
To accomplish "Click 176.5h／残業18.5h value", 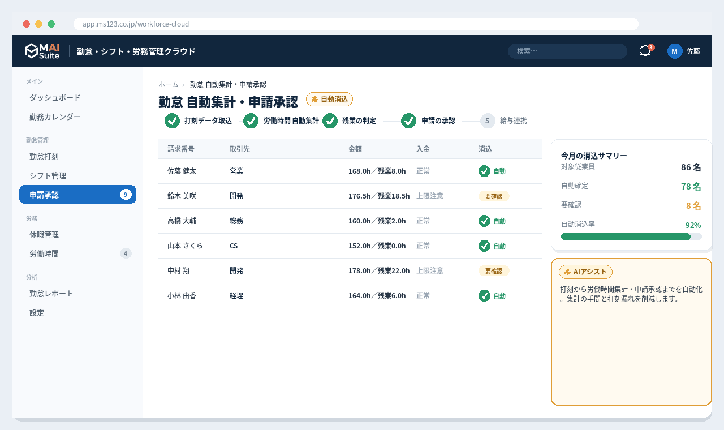I will pos(379,196).
